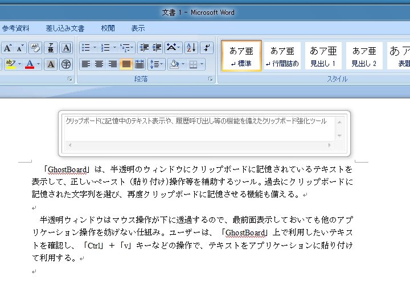
Task: Open the Font dialog launcher
Action: pos(70,79)
